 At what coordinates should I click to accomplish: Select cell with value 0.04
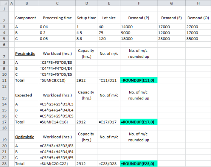click(57, 27)
